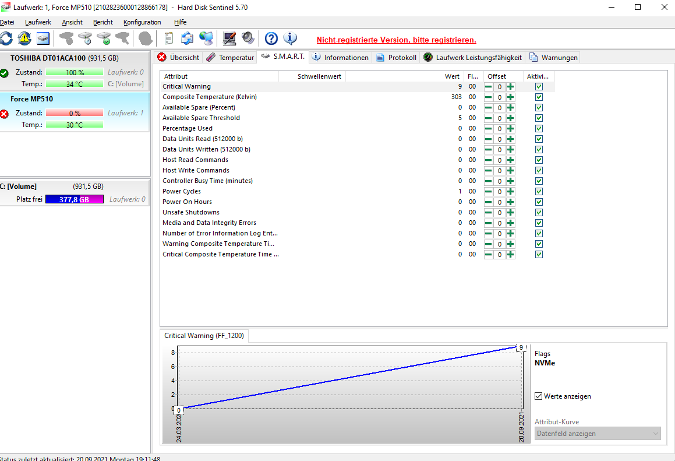Open the Datenfeld anzeigen dropdown
Image resolution: width=675 pixels, height=461 pixels.
coord(598,434)
